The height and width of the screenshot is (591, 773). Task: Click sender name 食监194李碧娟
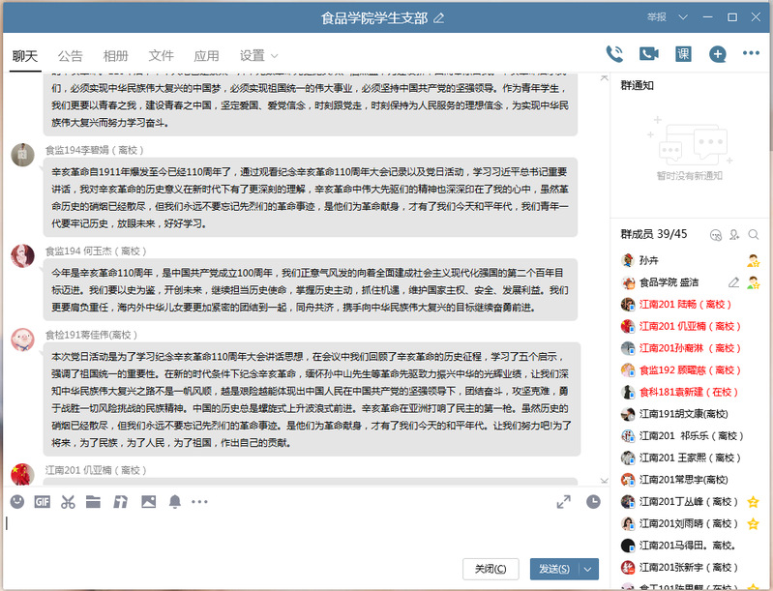[x=94, y=150]
